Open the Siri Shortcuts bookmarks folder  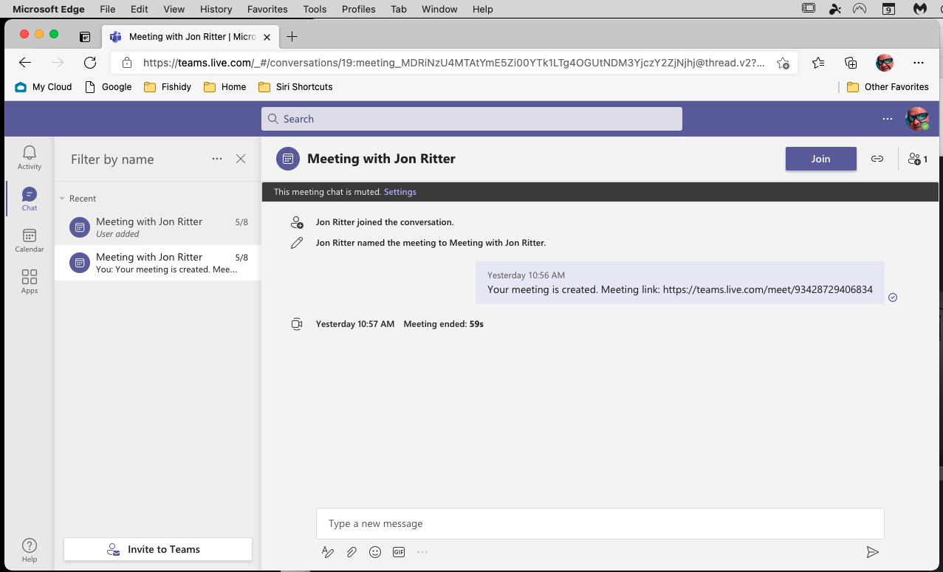[x=296, y=86]
